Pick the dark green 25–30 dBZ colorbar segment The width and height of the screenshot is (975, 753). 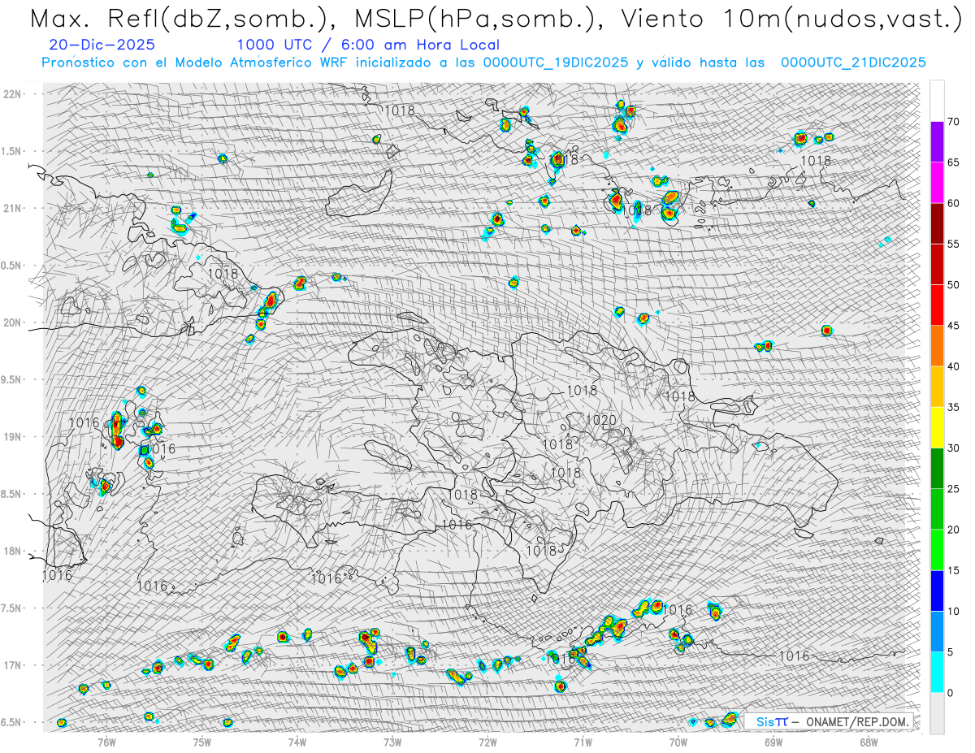(937, 469)
